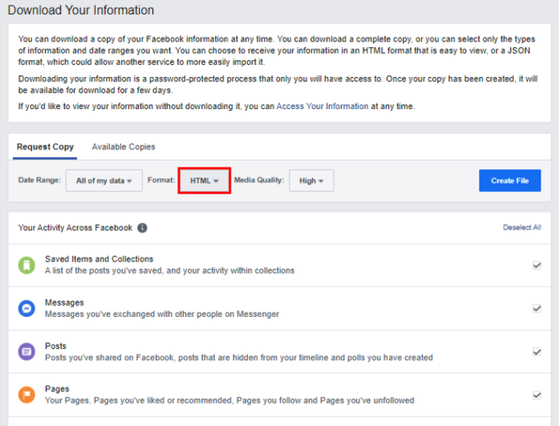Click the Saved Items and Collections title
This screenshot has height=426, width=560.
(x=99, y=259)
